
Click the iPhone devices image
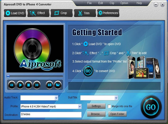(144, 67)
